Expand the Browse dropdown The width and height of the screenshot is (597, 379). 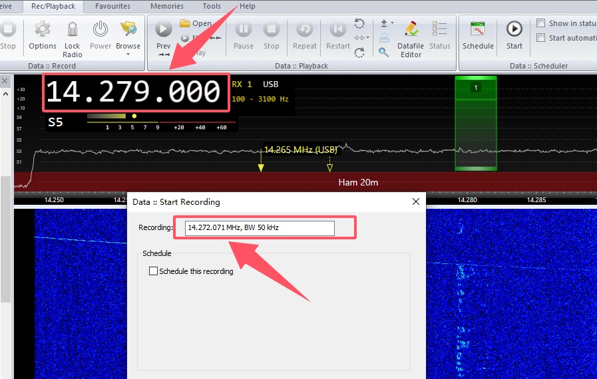point(128,53)
